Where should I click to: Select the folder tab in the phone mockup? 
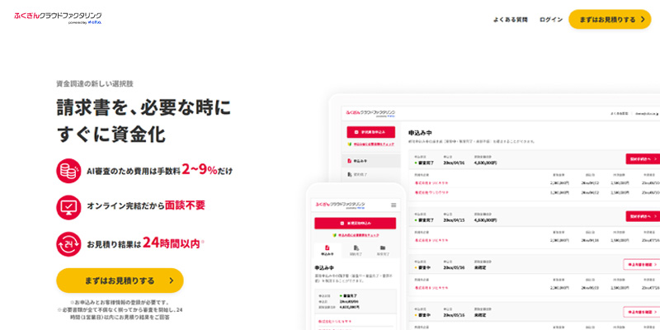click(383, 251)
